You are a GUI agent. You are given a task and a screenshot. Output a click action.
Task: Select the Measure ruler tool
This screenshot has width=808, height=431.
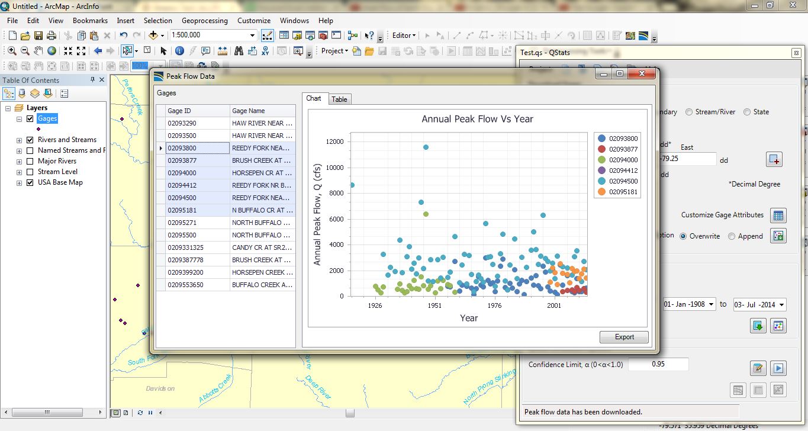(223, 51)
